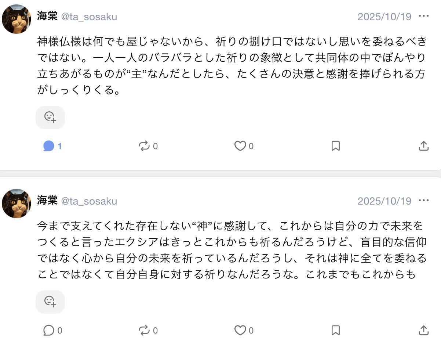Bookmark the first post
Image resolution: width=441 pixels, height=353 pixels.
pos(335,146)
